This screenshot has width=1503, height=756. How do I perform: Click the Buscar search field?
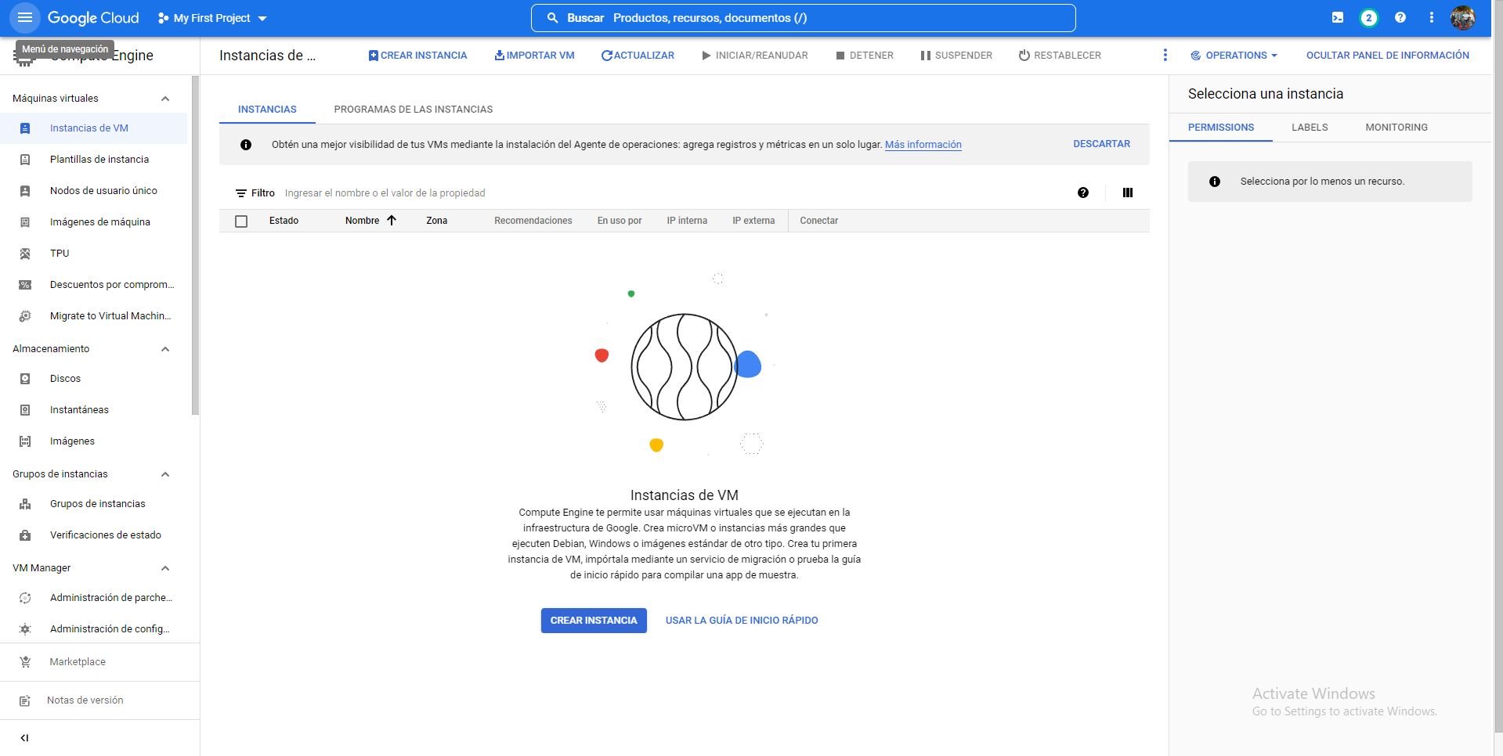click(804, 18)
